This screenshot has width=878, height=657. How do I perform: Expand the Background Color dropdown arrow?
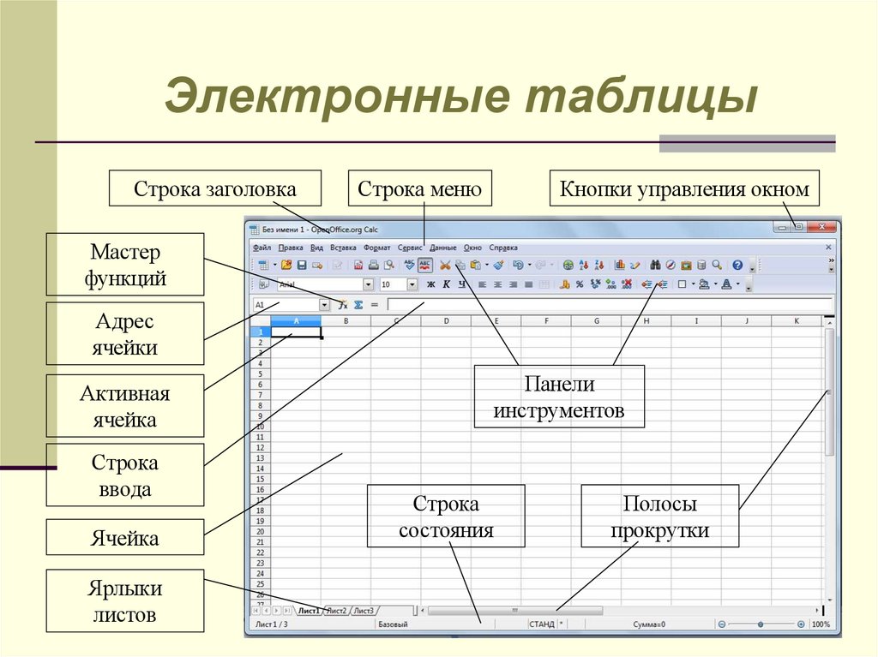[x=716, y=284]
